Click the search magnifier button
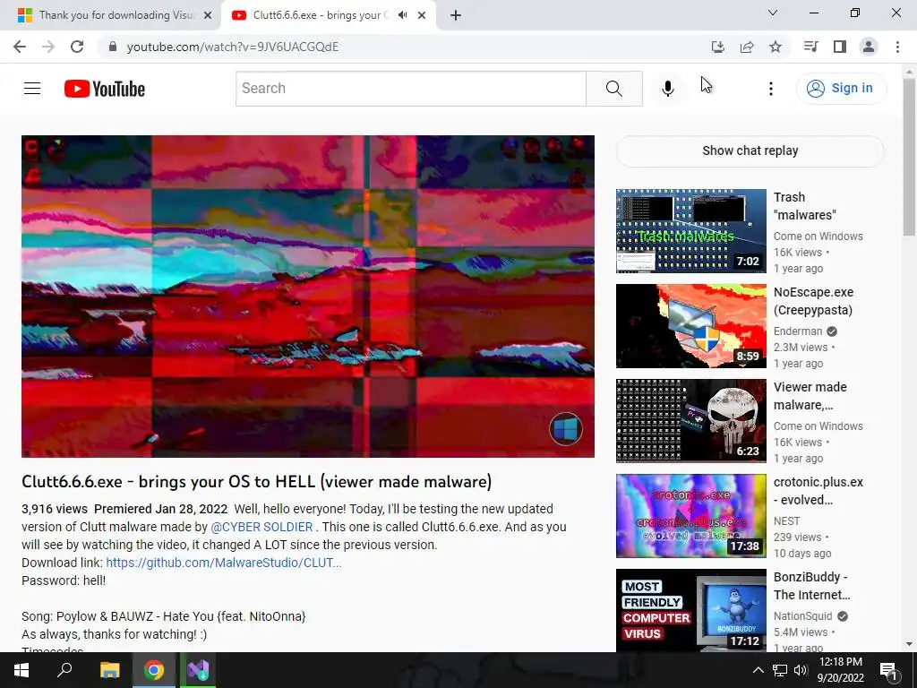 pos(614,89)
